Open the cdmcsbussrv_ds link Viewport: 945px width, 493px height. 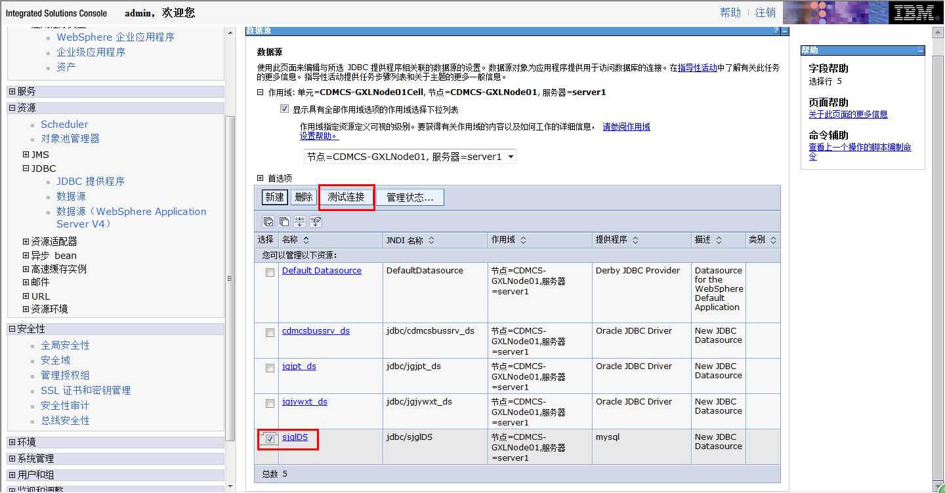point(316,331)
